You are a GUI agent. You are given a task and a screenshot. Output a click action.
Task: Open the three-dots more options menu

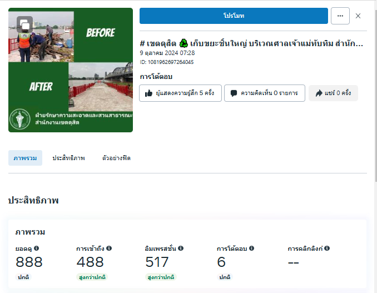pyautogui.click(x=340, y=16)
